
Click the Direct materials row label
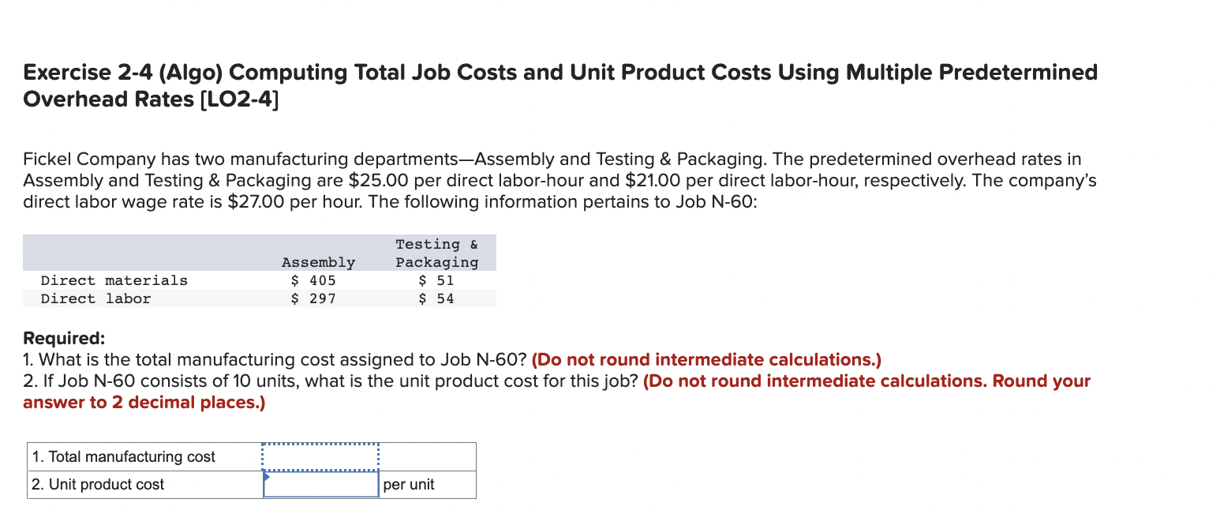click(114, 280)
